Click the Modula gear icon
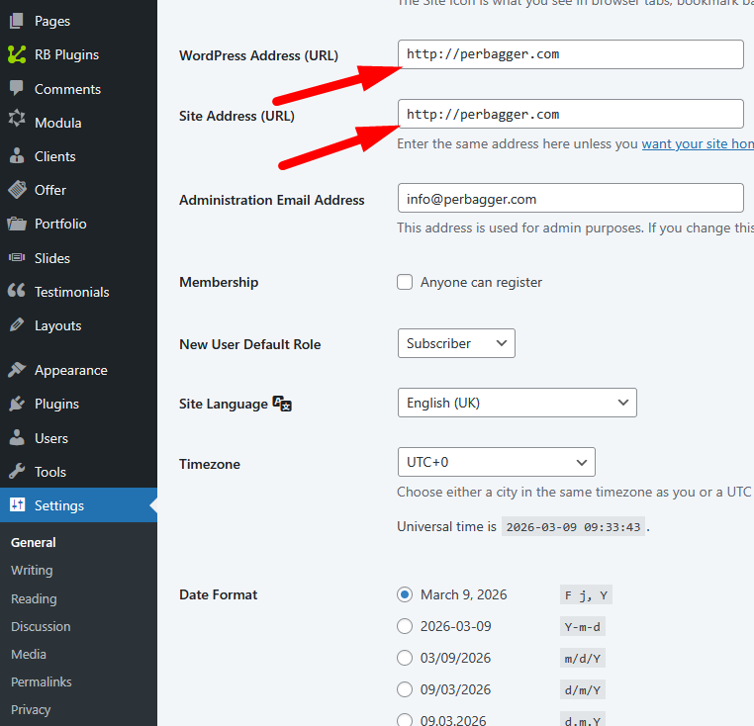 click(17, 123)
